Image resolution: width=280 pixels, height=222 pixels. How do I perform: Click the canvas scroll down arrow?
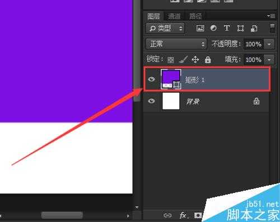tap(137, 207)
